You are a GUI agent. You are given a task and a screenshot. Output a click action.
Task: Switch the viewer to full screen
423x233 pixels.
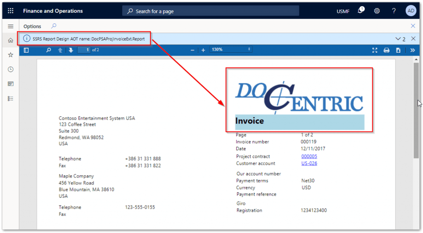click(x=375, y=50)
